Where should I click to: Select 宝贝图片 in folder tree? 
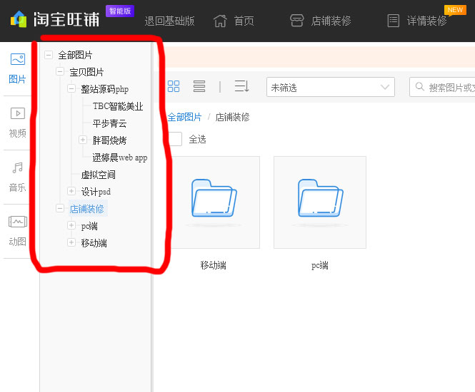click(86, 72)
